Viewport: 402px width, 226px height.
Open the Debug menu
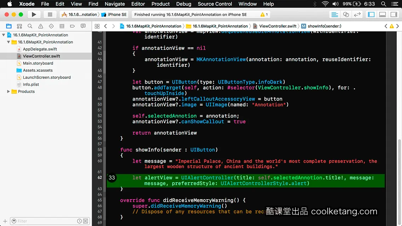[184, 4]
